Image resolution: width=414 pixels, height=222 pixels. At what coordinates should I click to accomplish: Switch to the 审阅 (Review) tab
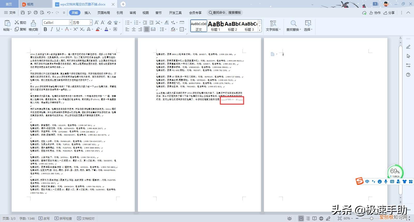pyautogui.click(x=133, y=13)
